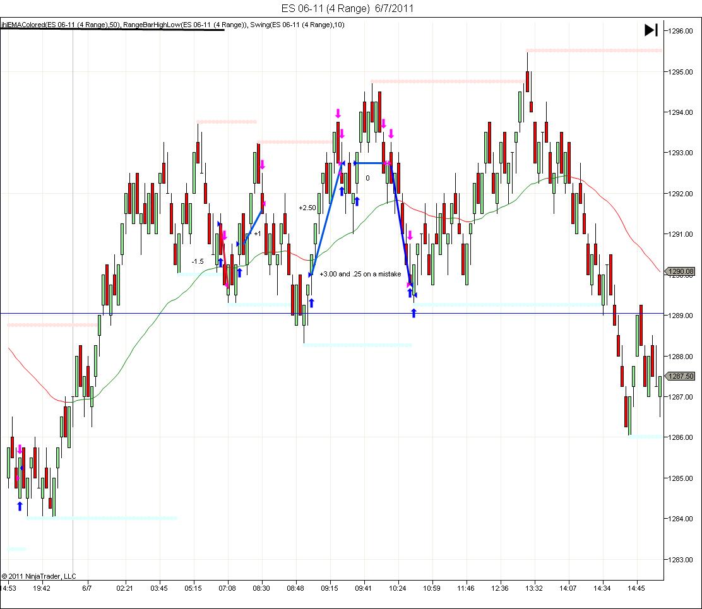The image size is (702, 609).
Task: Click the 12:36 time axis label
Action: 499,588
